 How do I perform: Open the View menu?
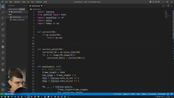[x=24, y=2]
